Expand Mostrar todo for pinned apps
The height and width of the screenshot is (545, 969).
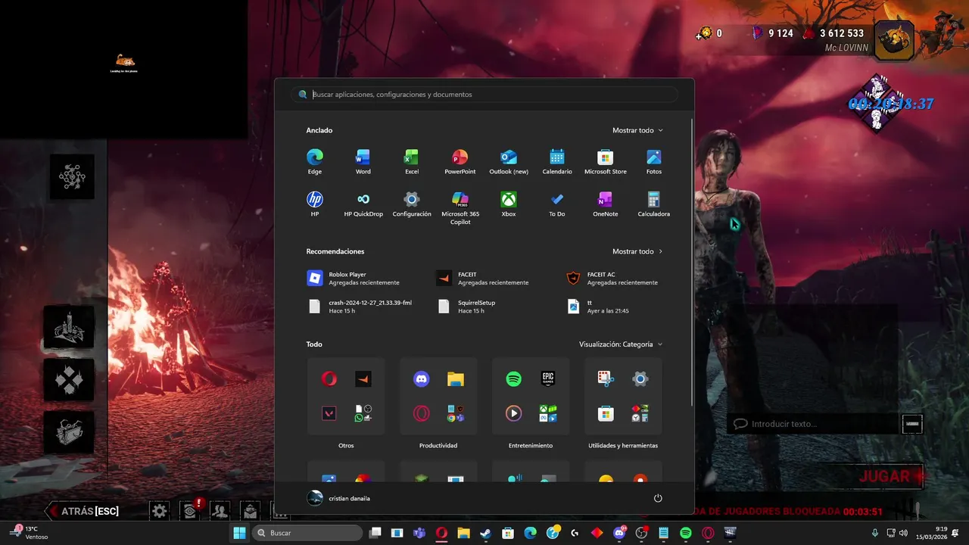pos(637,130)
